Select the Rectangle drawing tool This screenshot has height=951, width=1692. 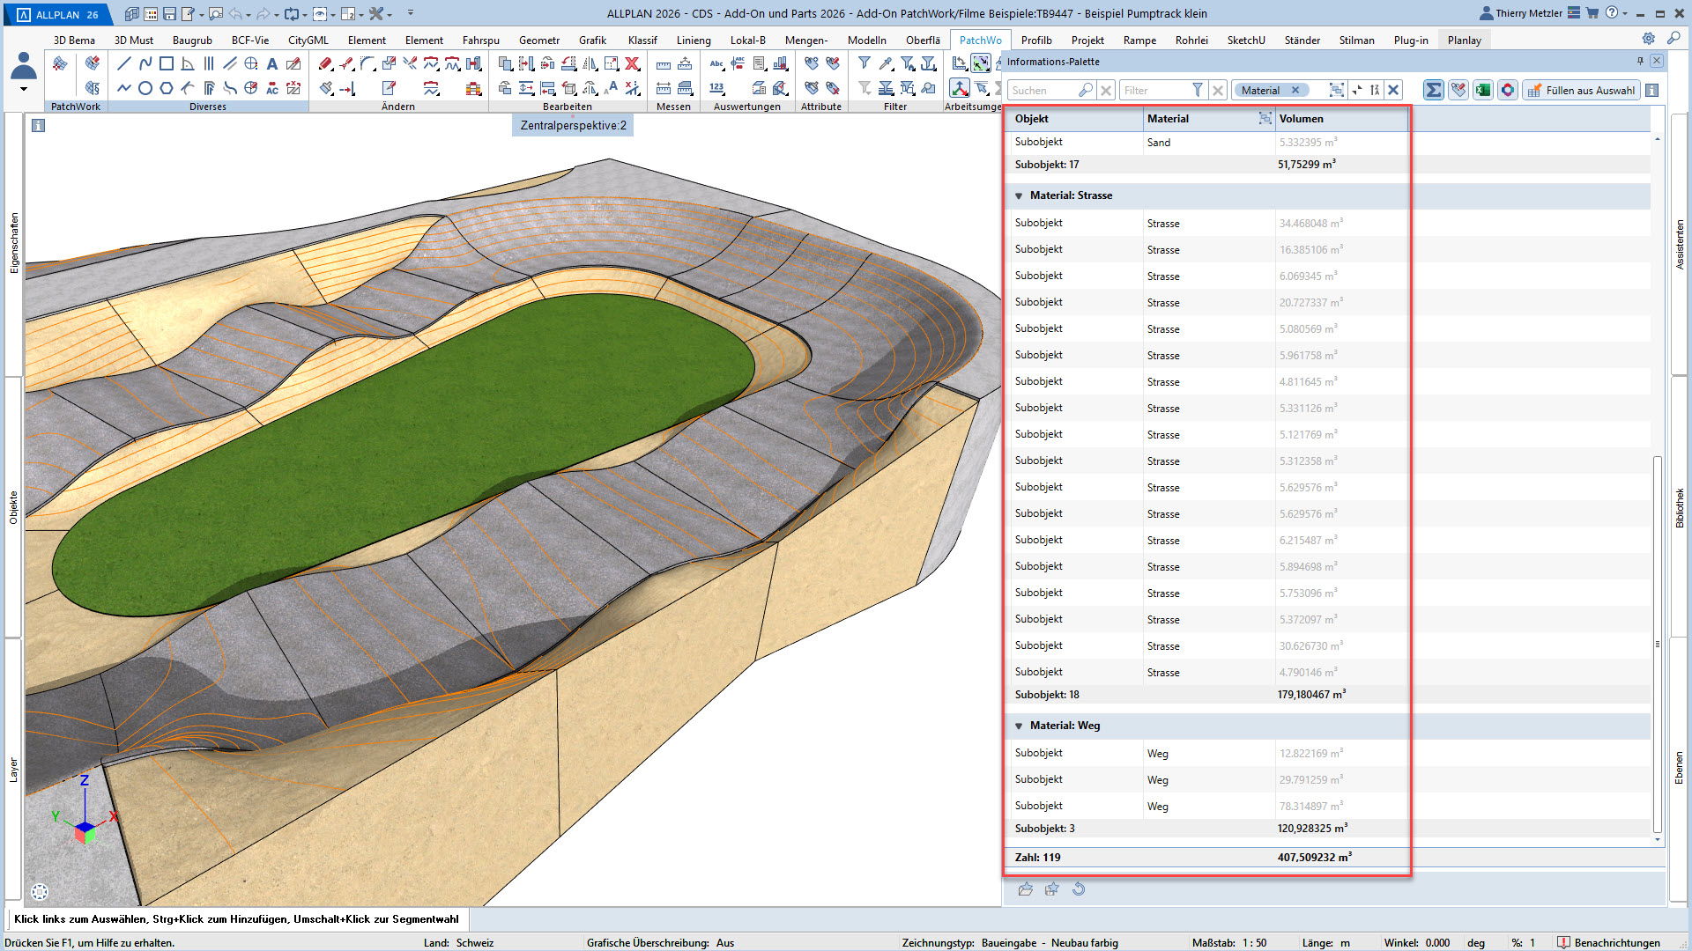pyautogui.click(x=167, y=63)
